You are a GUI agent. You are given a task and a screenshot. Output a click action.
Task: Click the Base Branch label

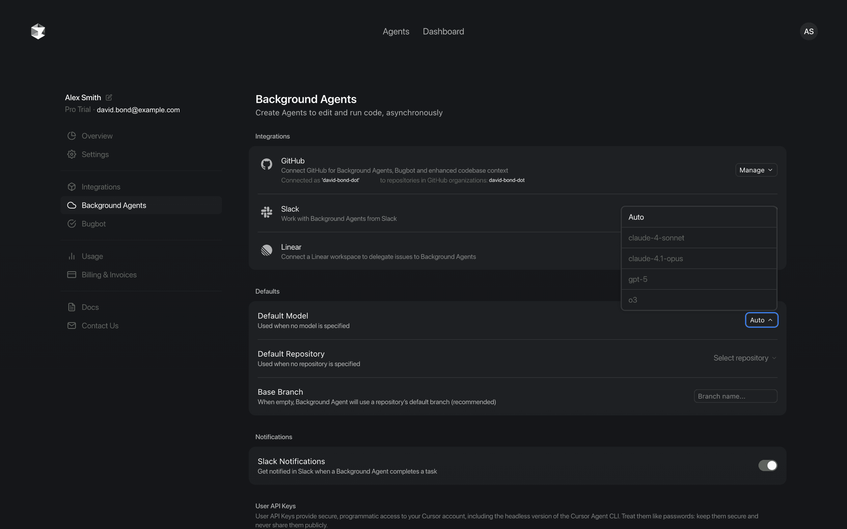280,392
